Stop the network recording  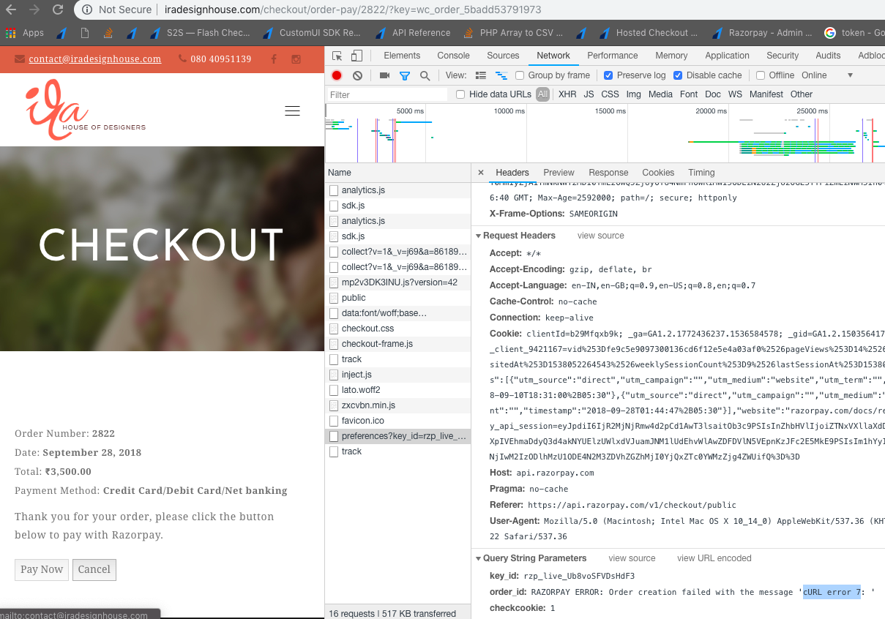pos(336,75)
